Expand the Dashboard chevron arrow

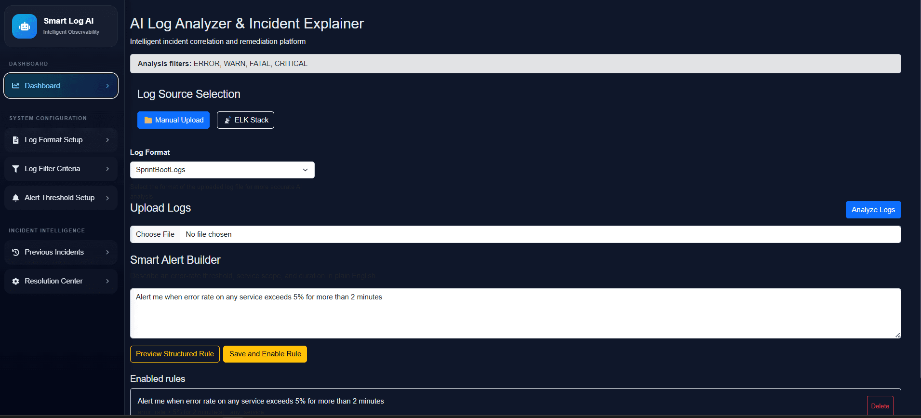tap(107, 86)
